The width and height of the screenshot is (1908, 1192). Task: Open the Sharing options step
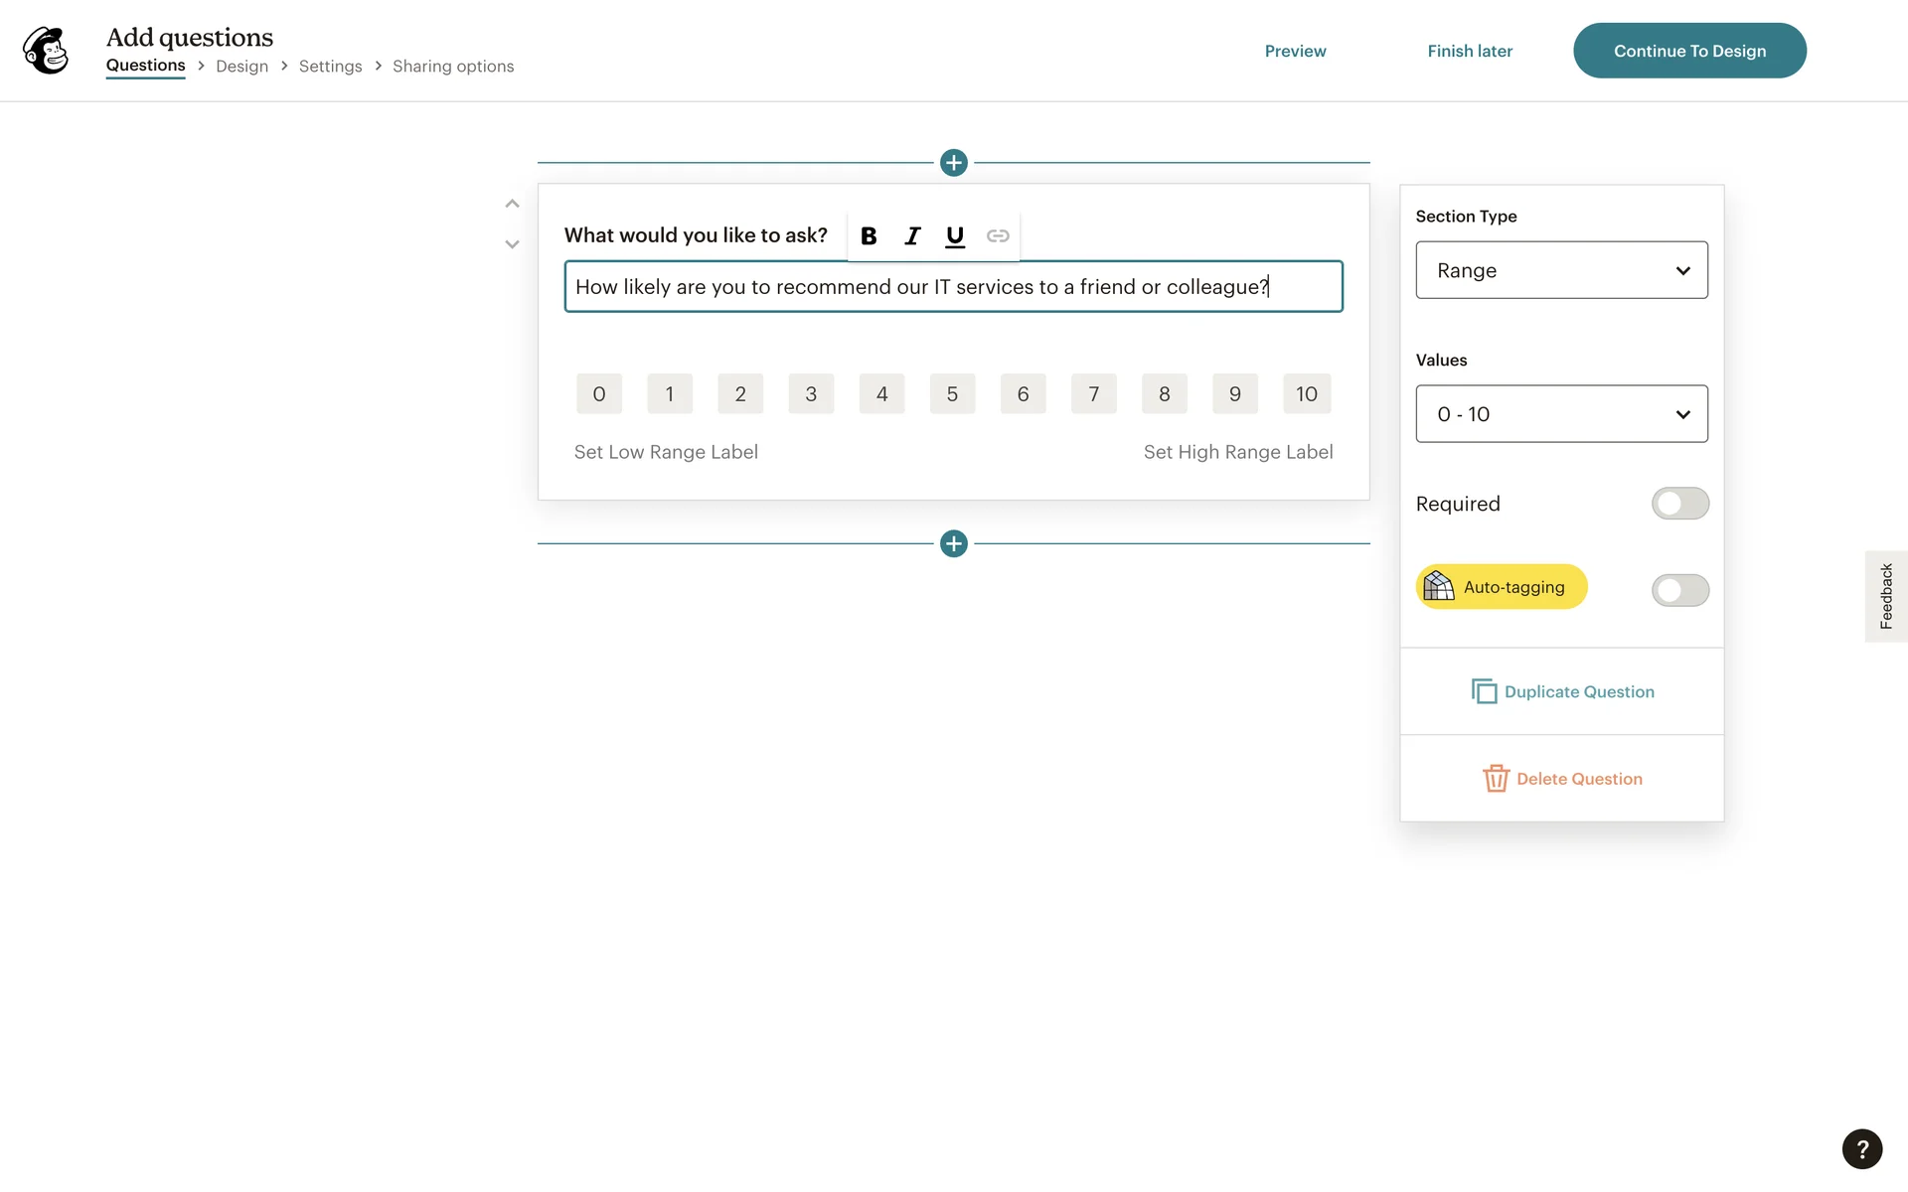tap(453, 67)
